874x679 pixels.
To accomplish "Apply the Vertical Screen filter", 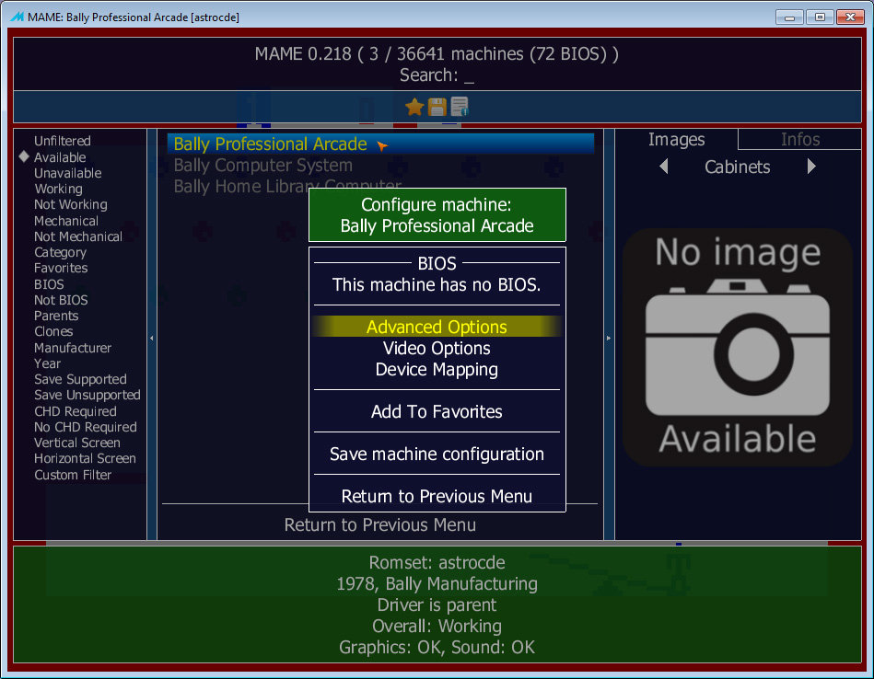I will click(77, 443).
